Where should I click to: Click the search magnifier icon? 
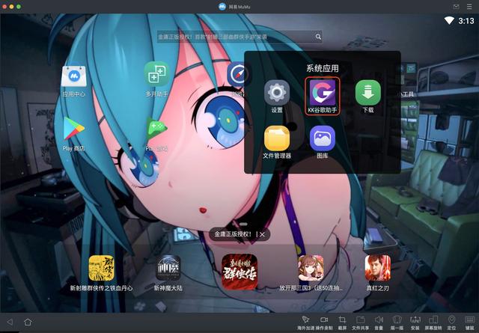click(x=318, y=37)
